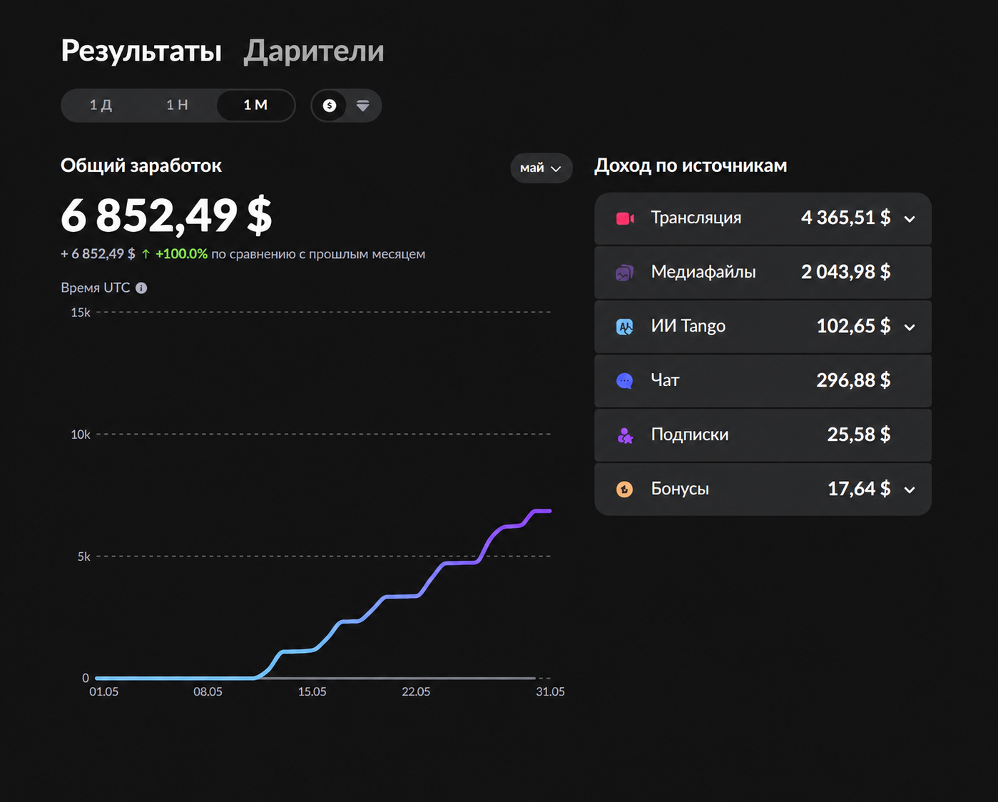Click the 01.05 date on chart axis
The image size is (998, 802).
click(x=103, y=692)
